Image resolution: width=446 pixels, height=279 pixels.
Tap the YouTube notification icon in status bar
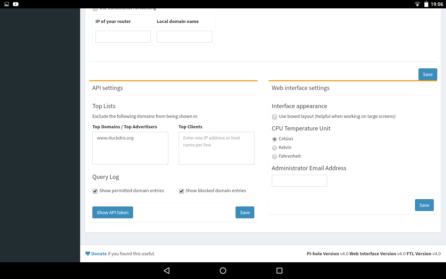click(16, 4)
